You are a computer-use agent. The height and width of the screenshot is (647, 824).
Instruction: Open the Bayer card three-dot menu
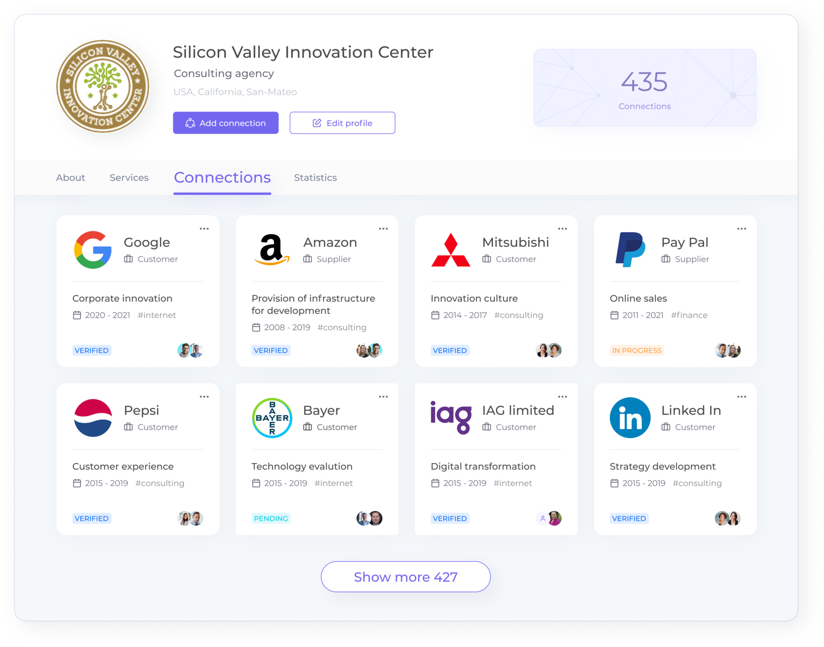[x=383, y=397]
